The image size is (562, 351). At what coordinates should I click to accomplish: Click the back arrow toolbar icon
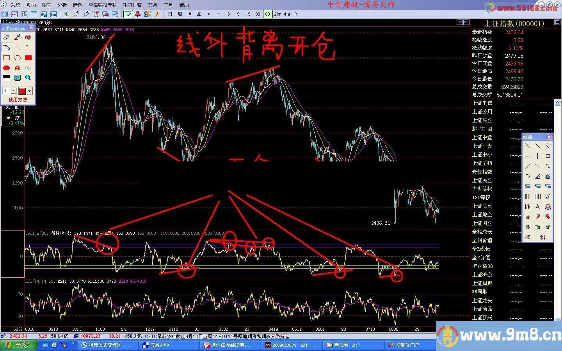coord(5,14)
